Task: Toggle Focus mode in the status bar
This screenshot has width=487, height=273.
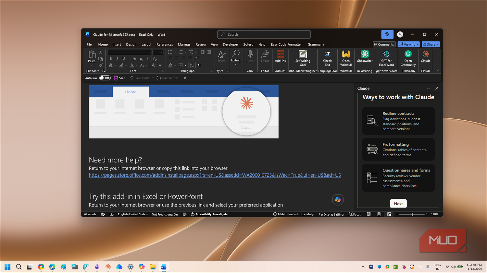Action: [355, 214]
